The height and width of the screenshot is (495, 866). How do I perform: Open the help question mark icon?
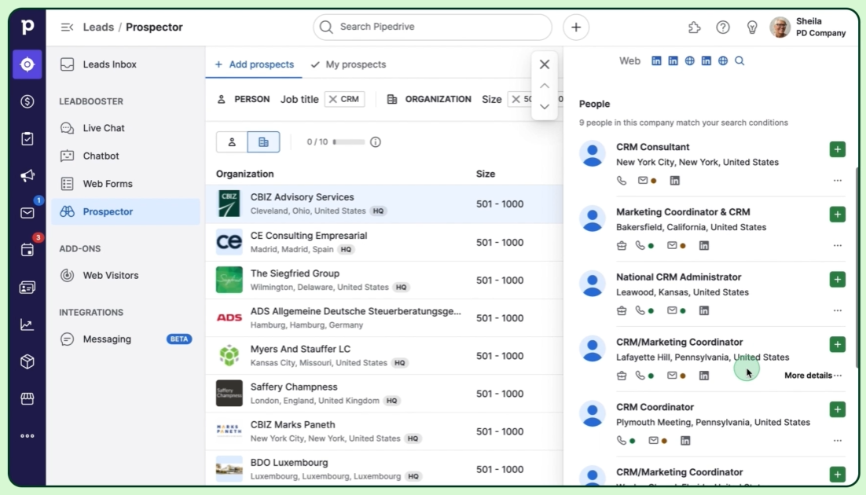[x=723, y=27]
